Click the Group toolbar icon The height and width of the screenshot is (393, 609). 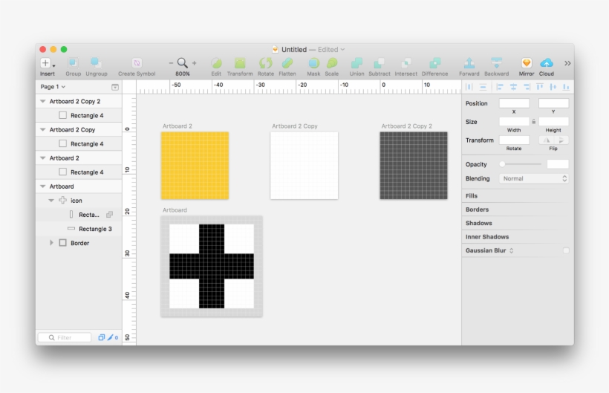coord(73,63)
